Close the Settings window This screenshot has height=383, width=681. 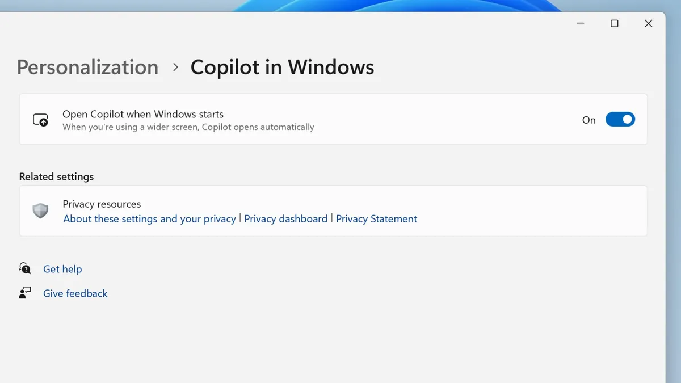(648, 23)
